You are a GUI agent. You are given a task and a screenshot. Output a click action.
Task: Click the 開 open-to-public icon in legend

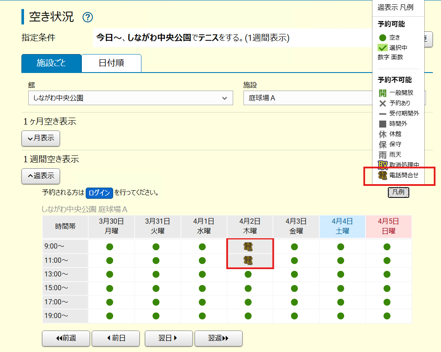tap(382, 92)
